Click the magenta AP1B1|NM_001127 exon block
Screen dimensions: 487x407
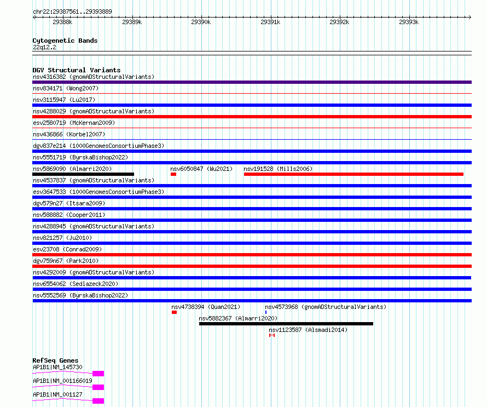click(98, 401)
